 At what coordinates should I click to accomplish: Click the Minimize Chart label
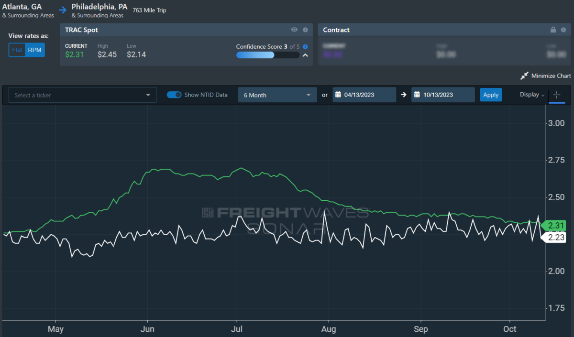pyautogui.click(x=551, y=76)
